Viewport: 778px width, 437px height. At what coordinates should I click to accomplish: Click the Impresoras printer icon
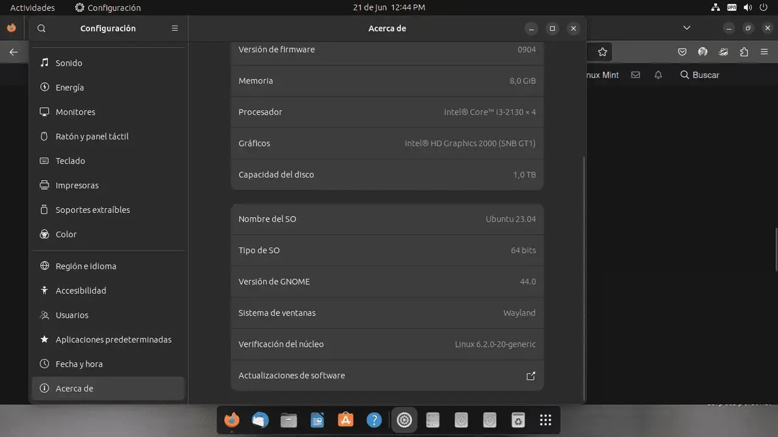click(44, 185)
